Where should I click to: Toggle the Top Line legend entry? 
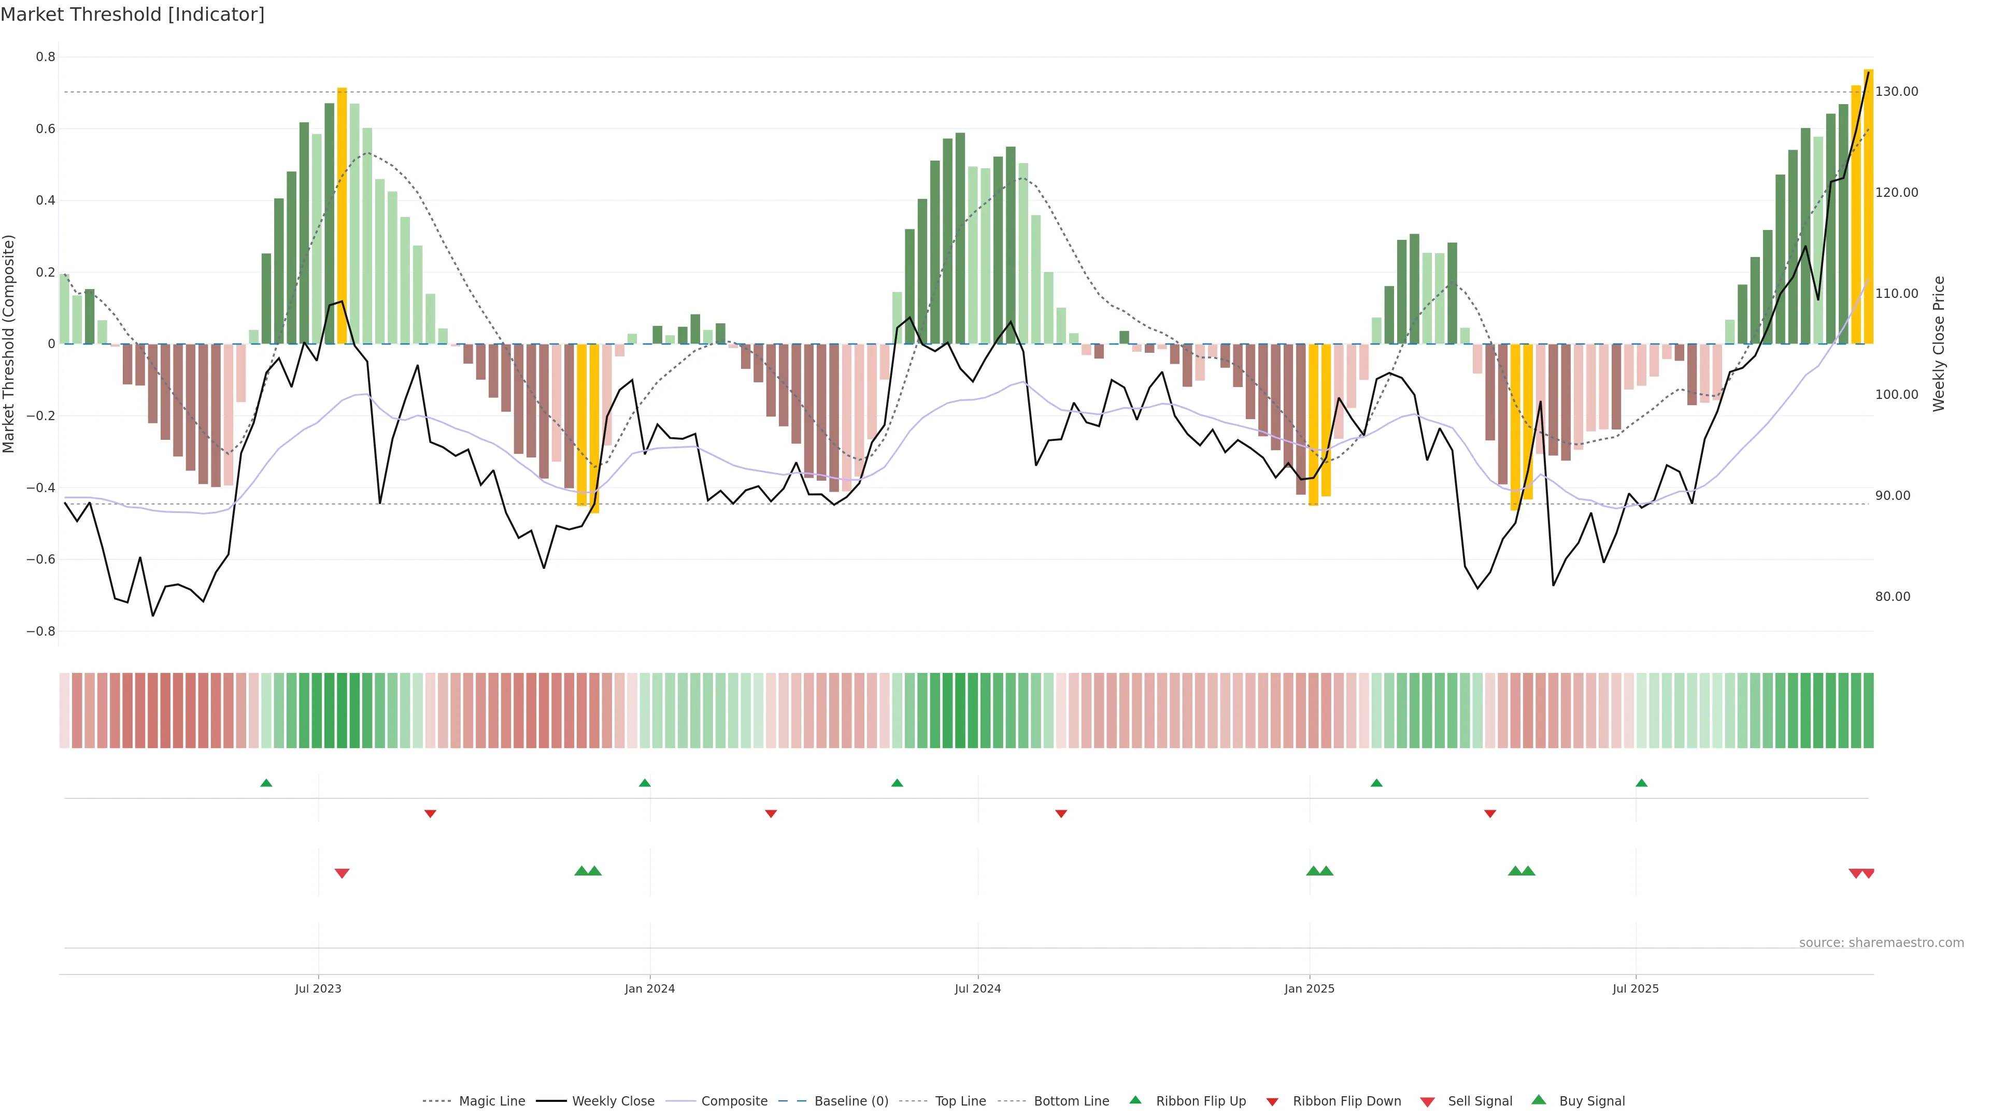pyautogui.click(x=960, y=1101)
